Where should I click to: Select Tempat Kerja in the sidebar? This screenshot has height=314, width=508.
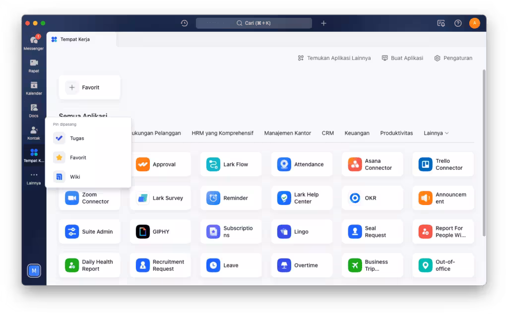click(34, 156)
